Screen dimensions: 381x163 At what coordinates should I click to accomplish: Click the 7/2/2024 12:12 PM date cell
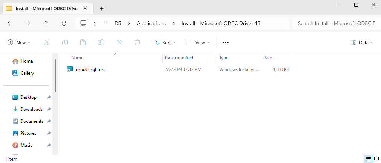(x=183, y=69)
